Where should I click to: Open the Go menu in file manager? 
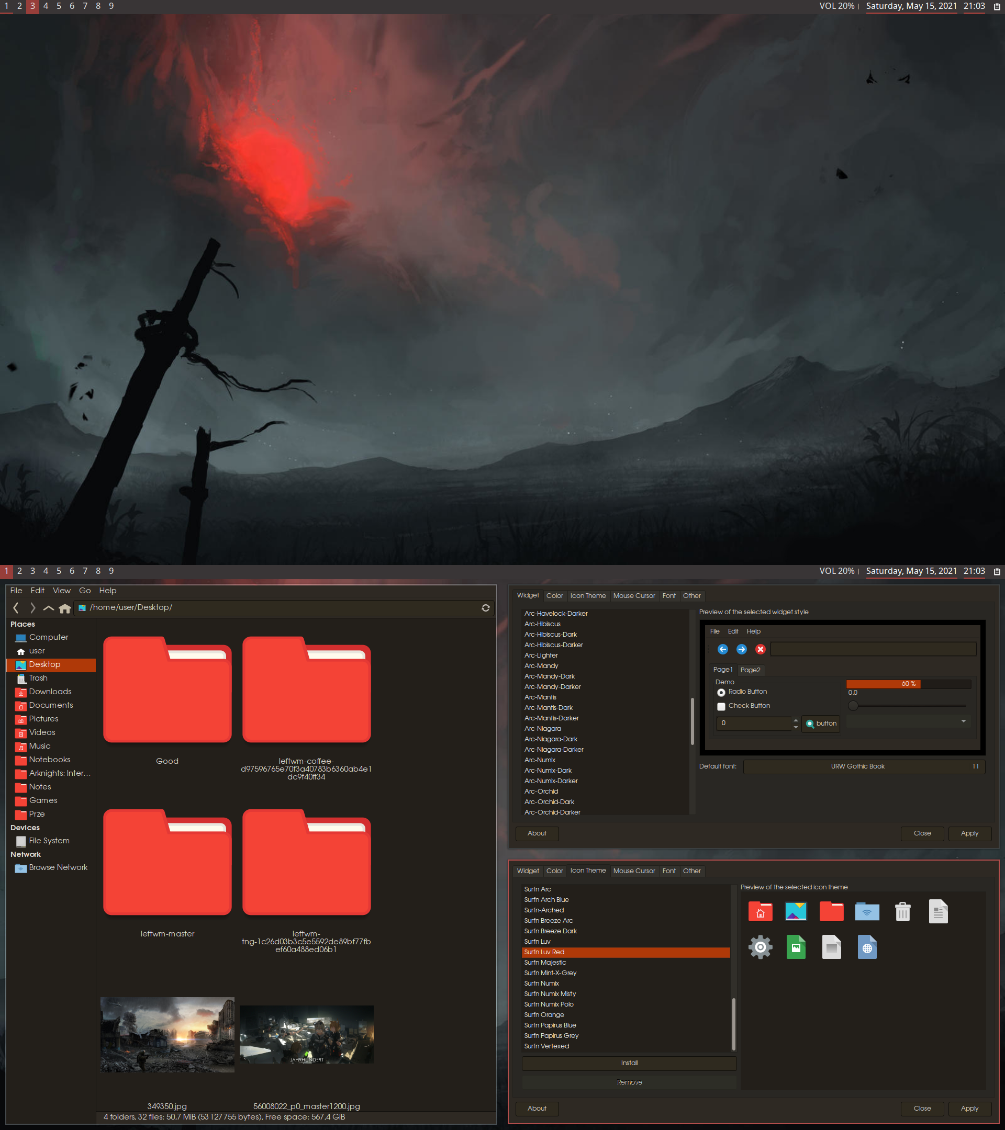[x=85, y=591]
